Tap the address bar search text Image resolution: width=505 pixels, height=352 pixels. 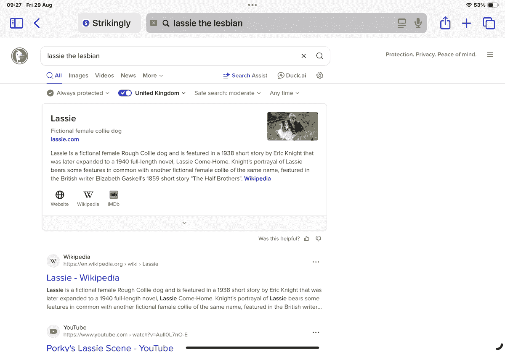pyautogui.click(x=208, y=23)
